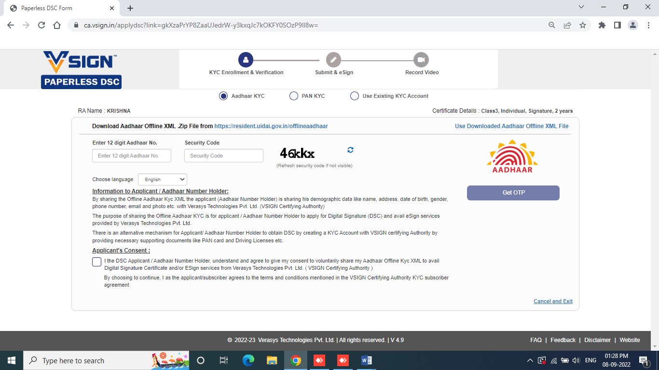Reload the page in Chrome
This screenshot has width=659, height=370.
tap(41, 25)
